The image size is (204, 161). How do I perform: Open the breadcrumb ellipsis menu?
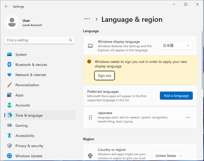coord(87,19)
